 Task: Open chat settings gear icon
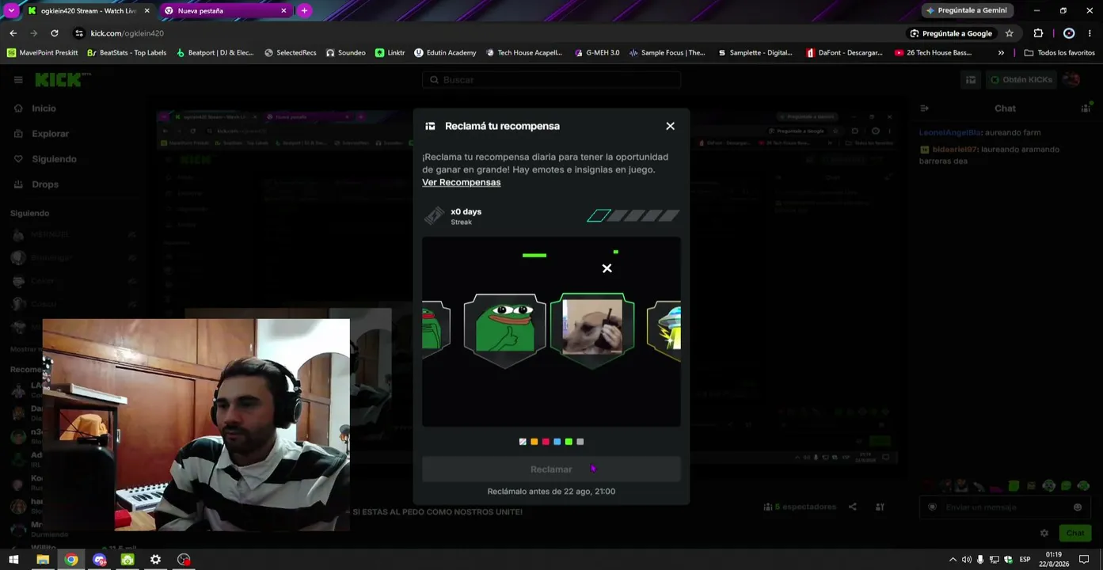(x=1044, y=534)
